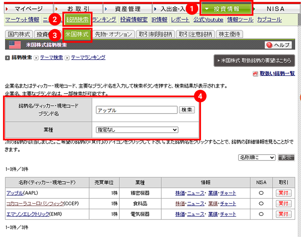Click the 売買単位 column header

tap(104, 182)
